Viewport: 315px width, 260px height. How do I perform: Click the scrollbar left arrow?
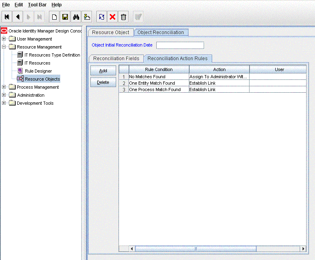(132, 249)
